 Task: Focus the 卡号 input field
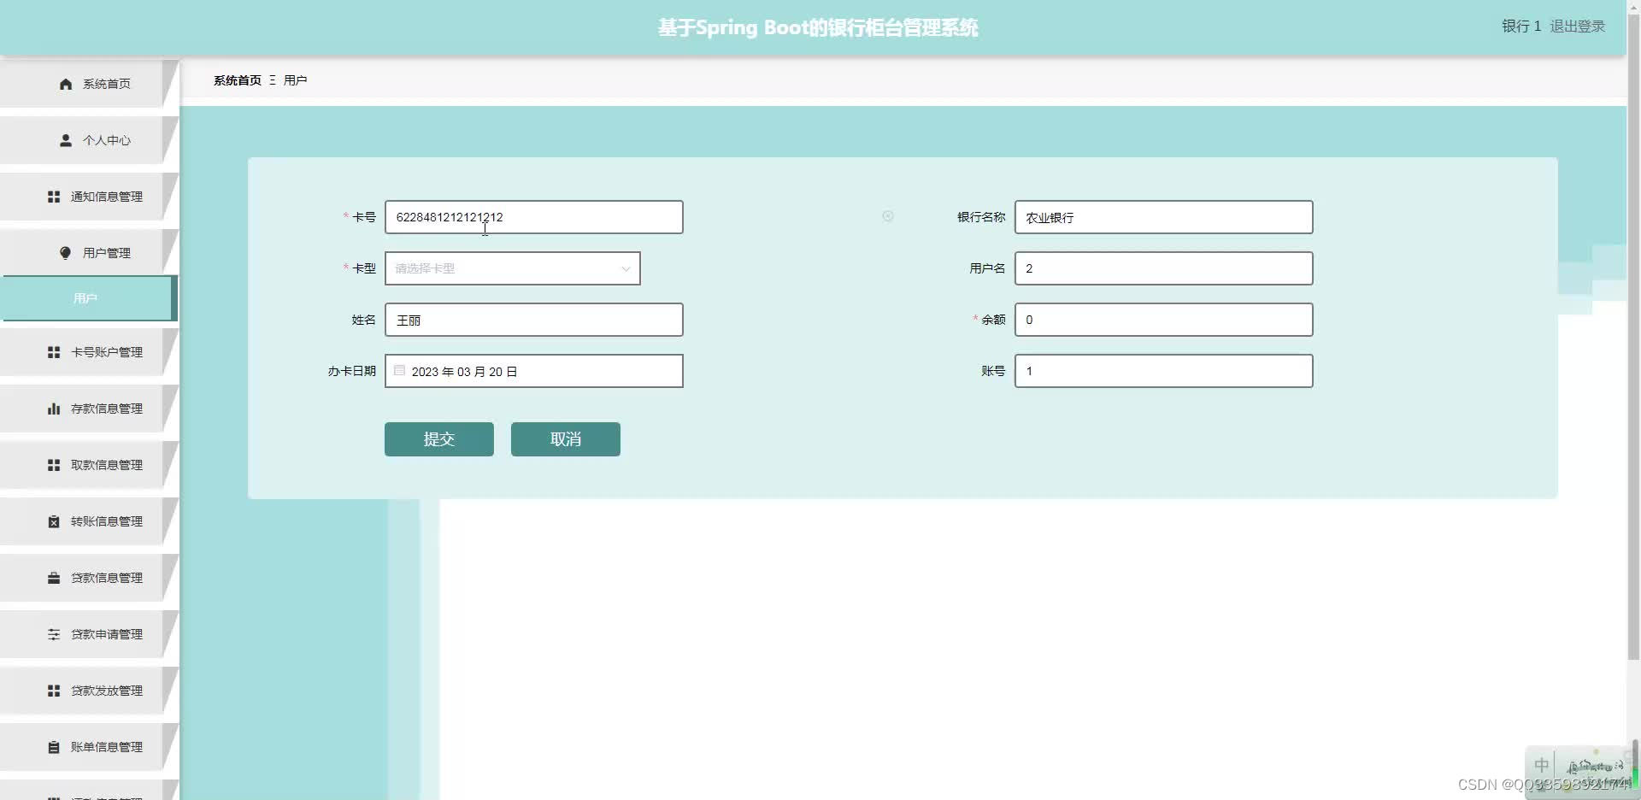click(534, 217)
